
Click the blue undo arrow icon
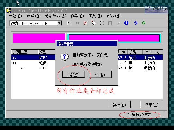[136, 23]
